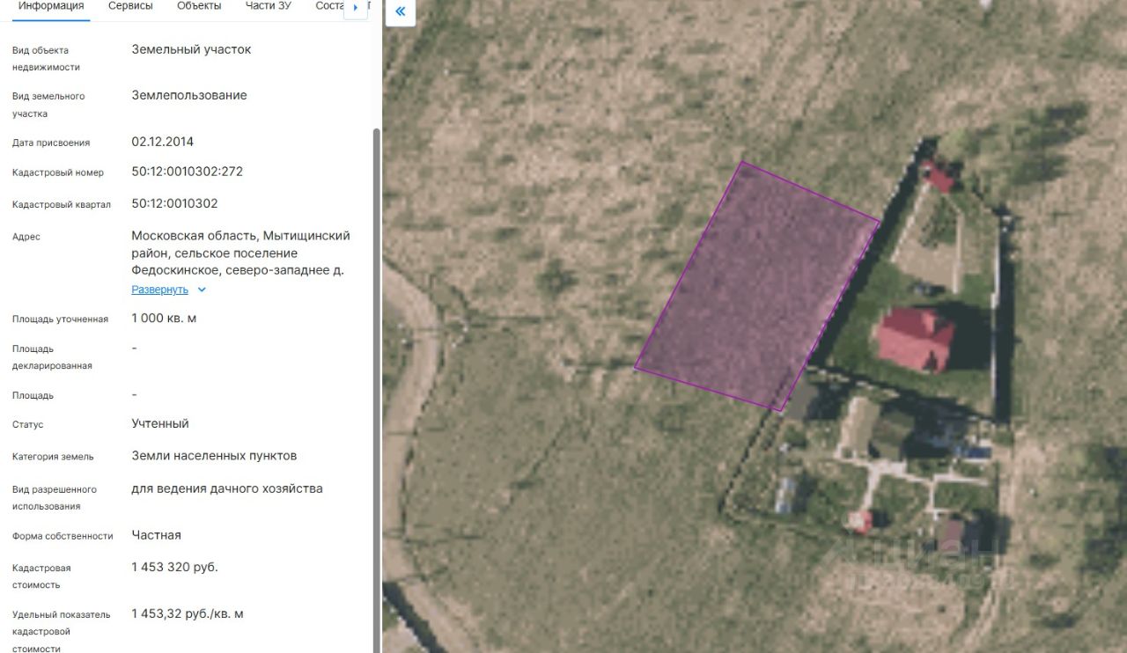Click the Вид объекта недвижимости label
The height and width of the screenshot is (653, 1127).
pyautogui.click(x=46, y=59)
